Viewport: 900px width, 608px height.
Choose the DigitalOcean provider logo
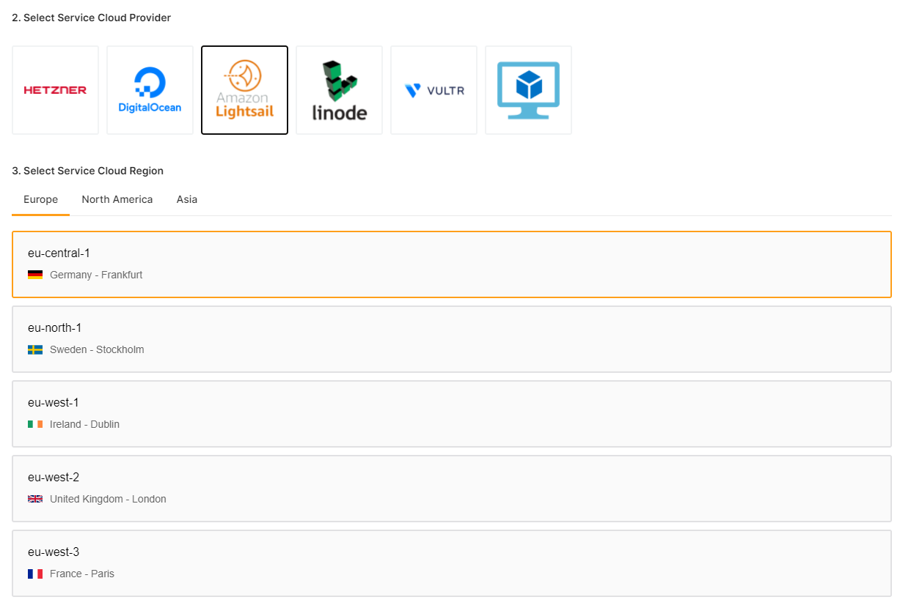[x=150, y=90]
